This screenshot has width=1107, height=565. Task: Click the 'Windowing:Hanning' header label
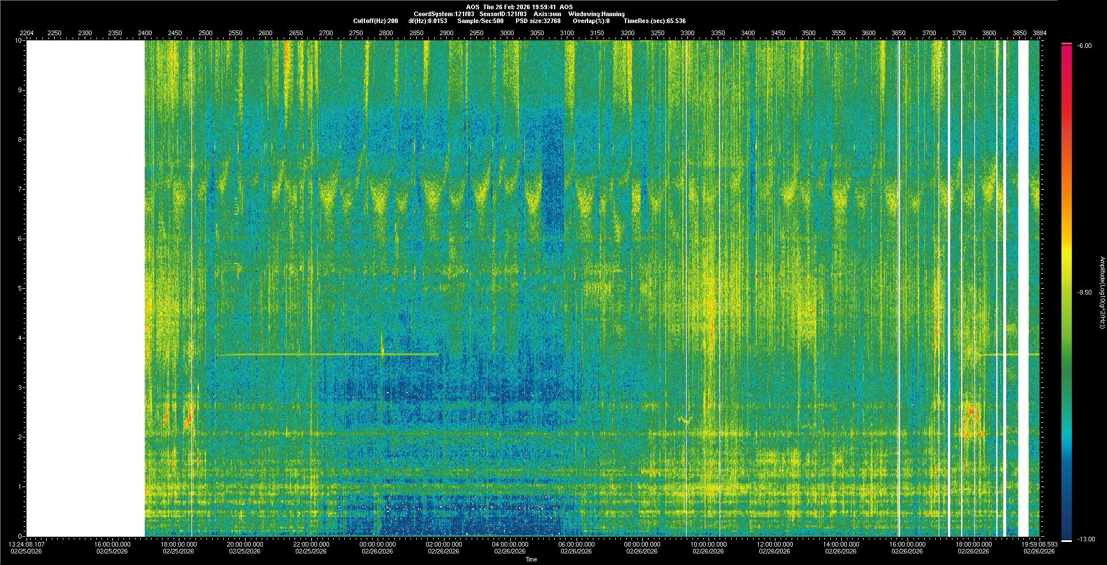(596, 14)
